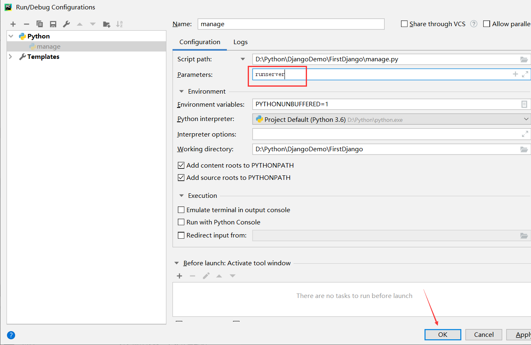Switch to the Logs tab
Viewport: 531px width, 345px height.
240,42
